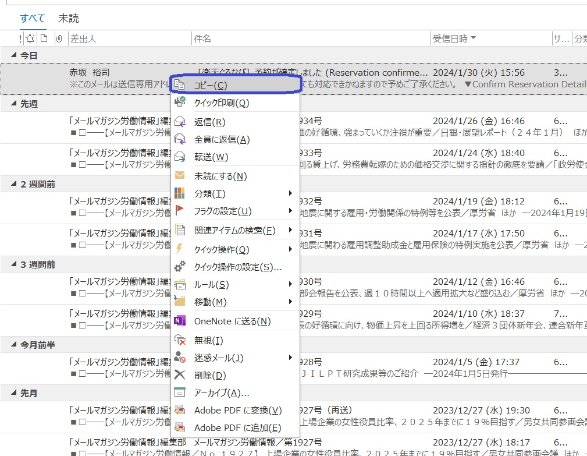Click the Convert to Adobe PDF icon
Viewport: 587px width, 456px height.
[180, 409]
